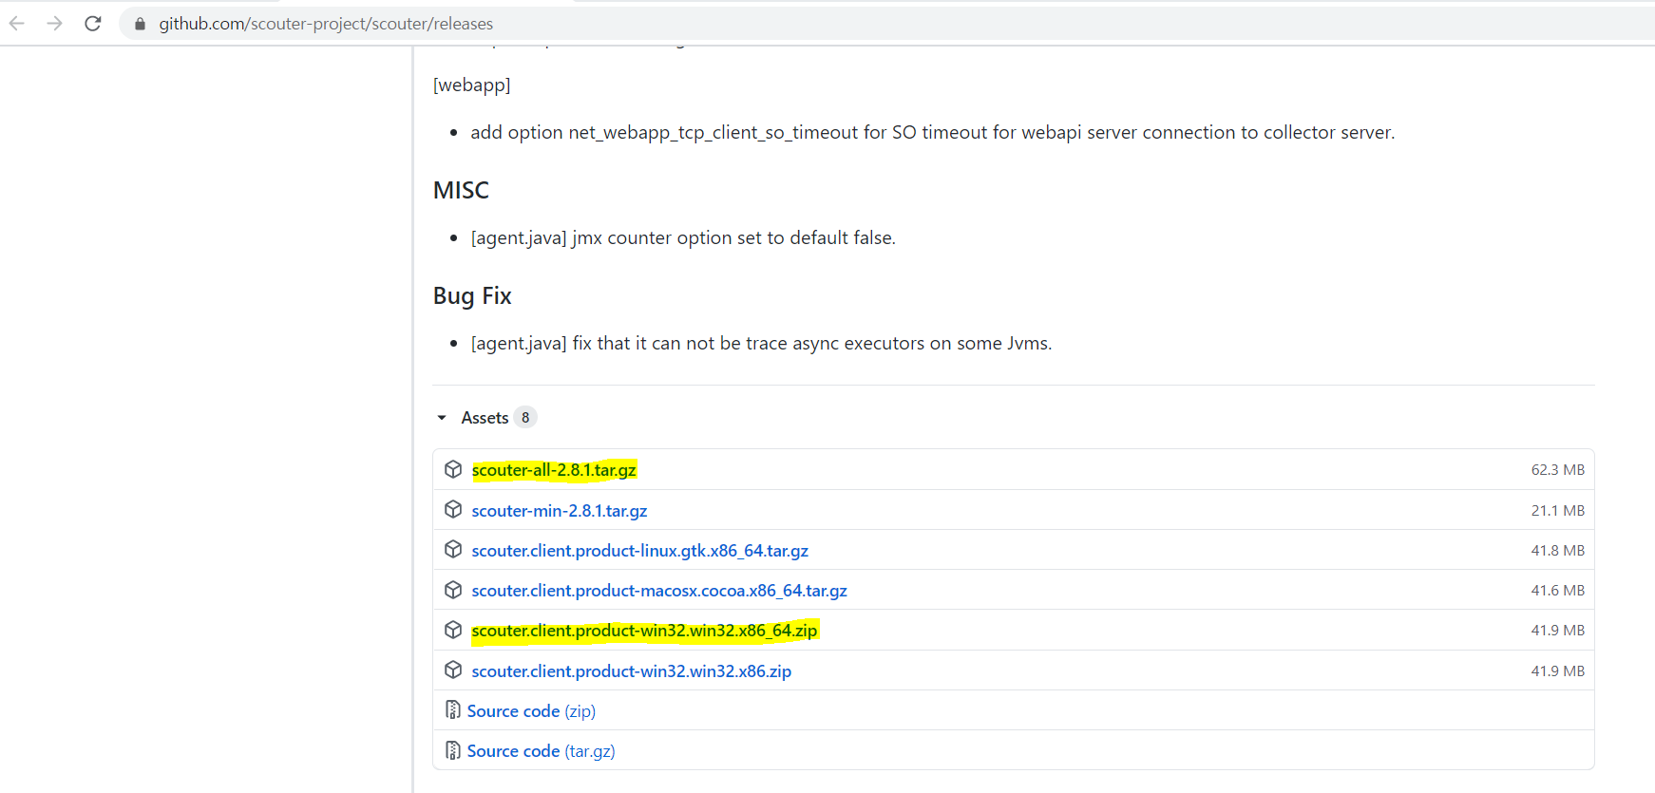This screenshot has width=1655, height=793.
Task: Click package icon beside scouter-all-2.8.1.tar.gz
Action: point(453,469)
